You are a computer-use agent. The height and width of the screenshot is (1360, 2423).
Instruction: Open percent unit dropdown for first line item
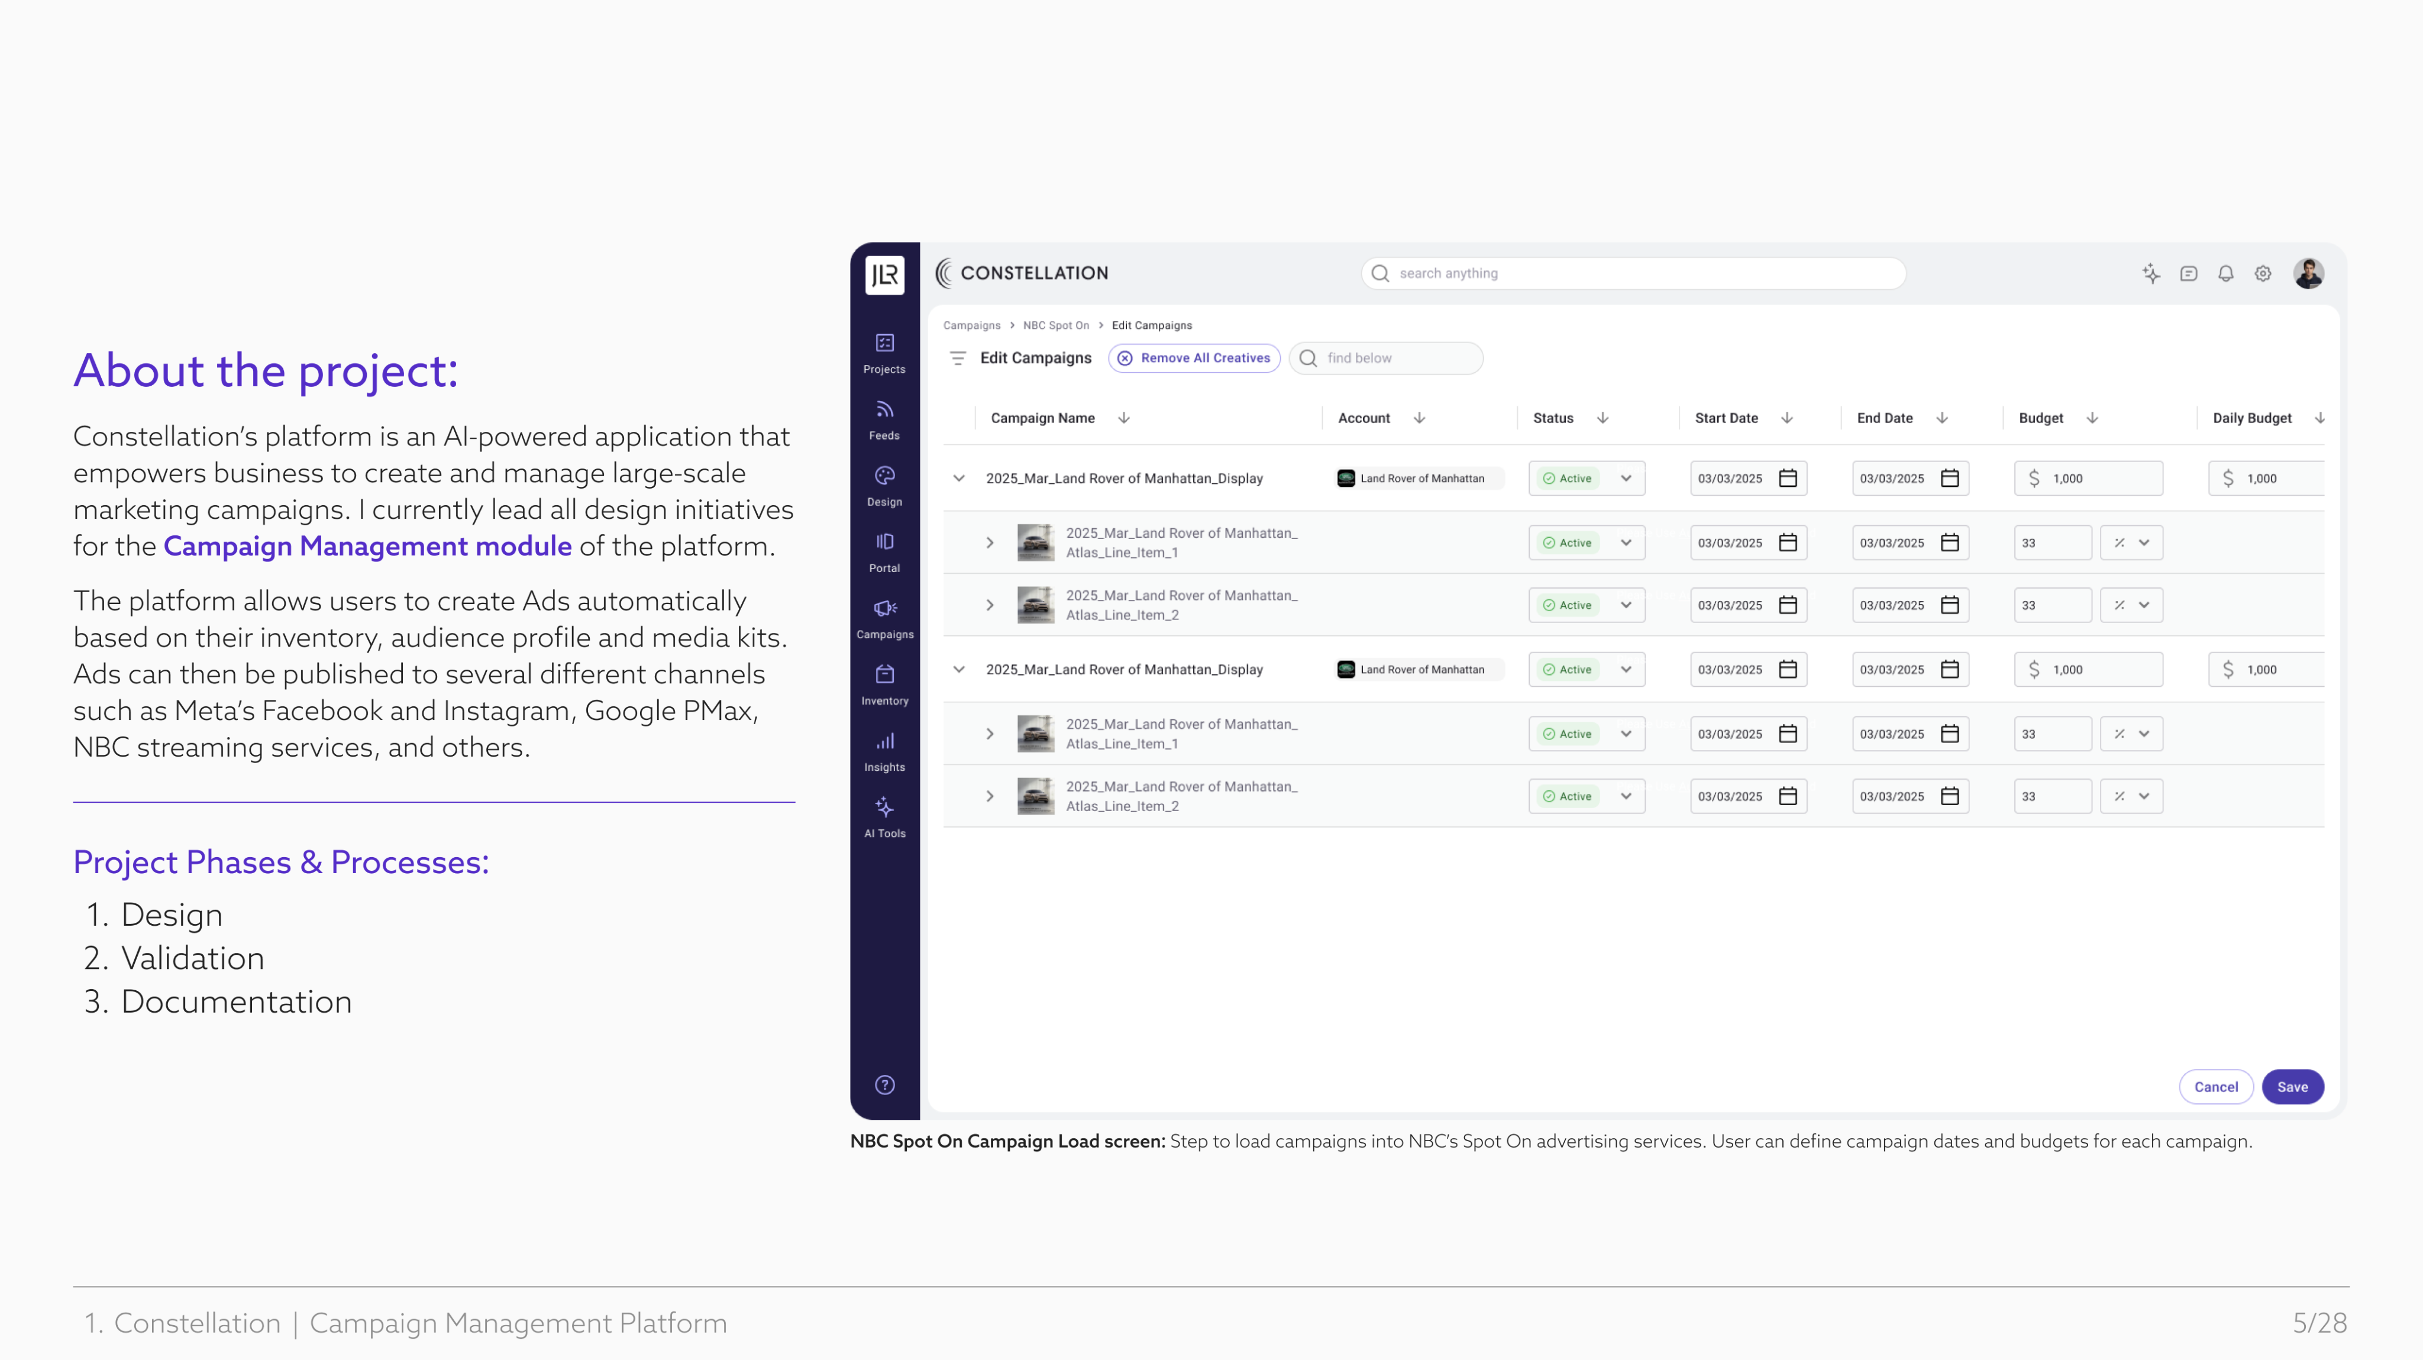coord(2133,542)
